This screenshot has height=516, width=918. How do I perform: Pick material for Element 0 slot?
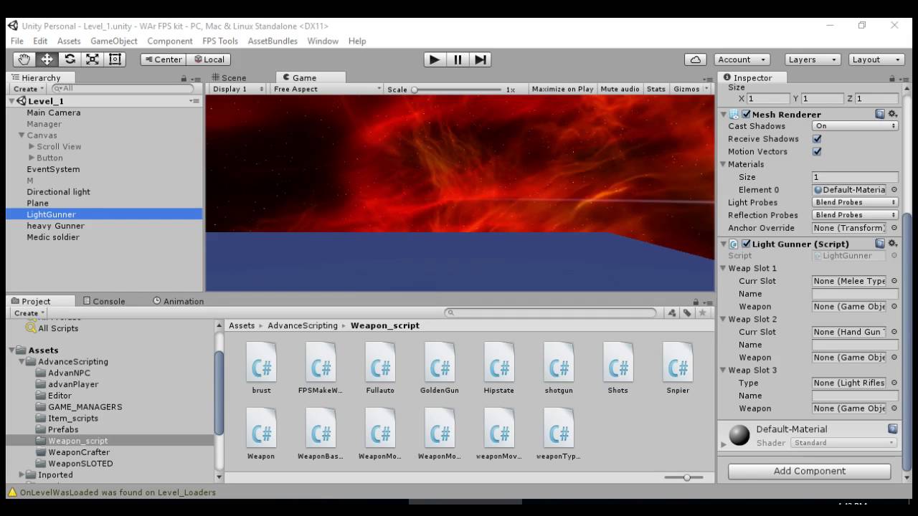pos(894,190)
